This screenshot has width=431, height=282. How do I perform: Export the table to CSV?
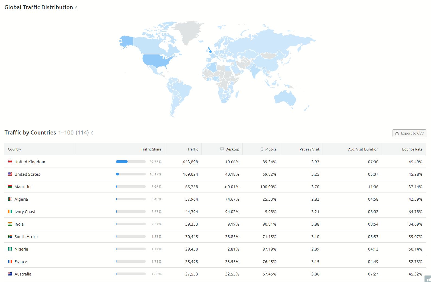tap(409, 133)
